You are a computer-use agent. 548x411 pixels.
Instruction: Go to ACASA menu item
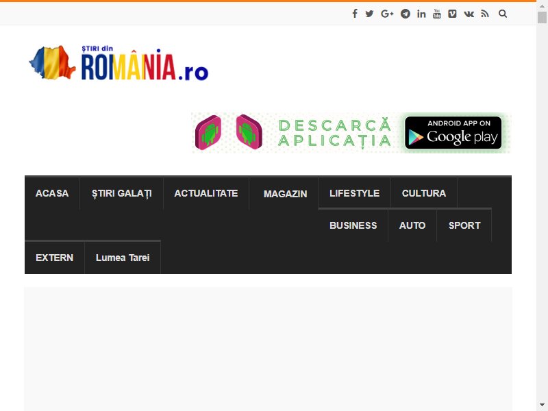tap(52, 193)
